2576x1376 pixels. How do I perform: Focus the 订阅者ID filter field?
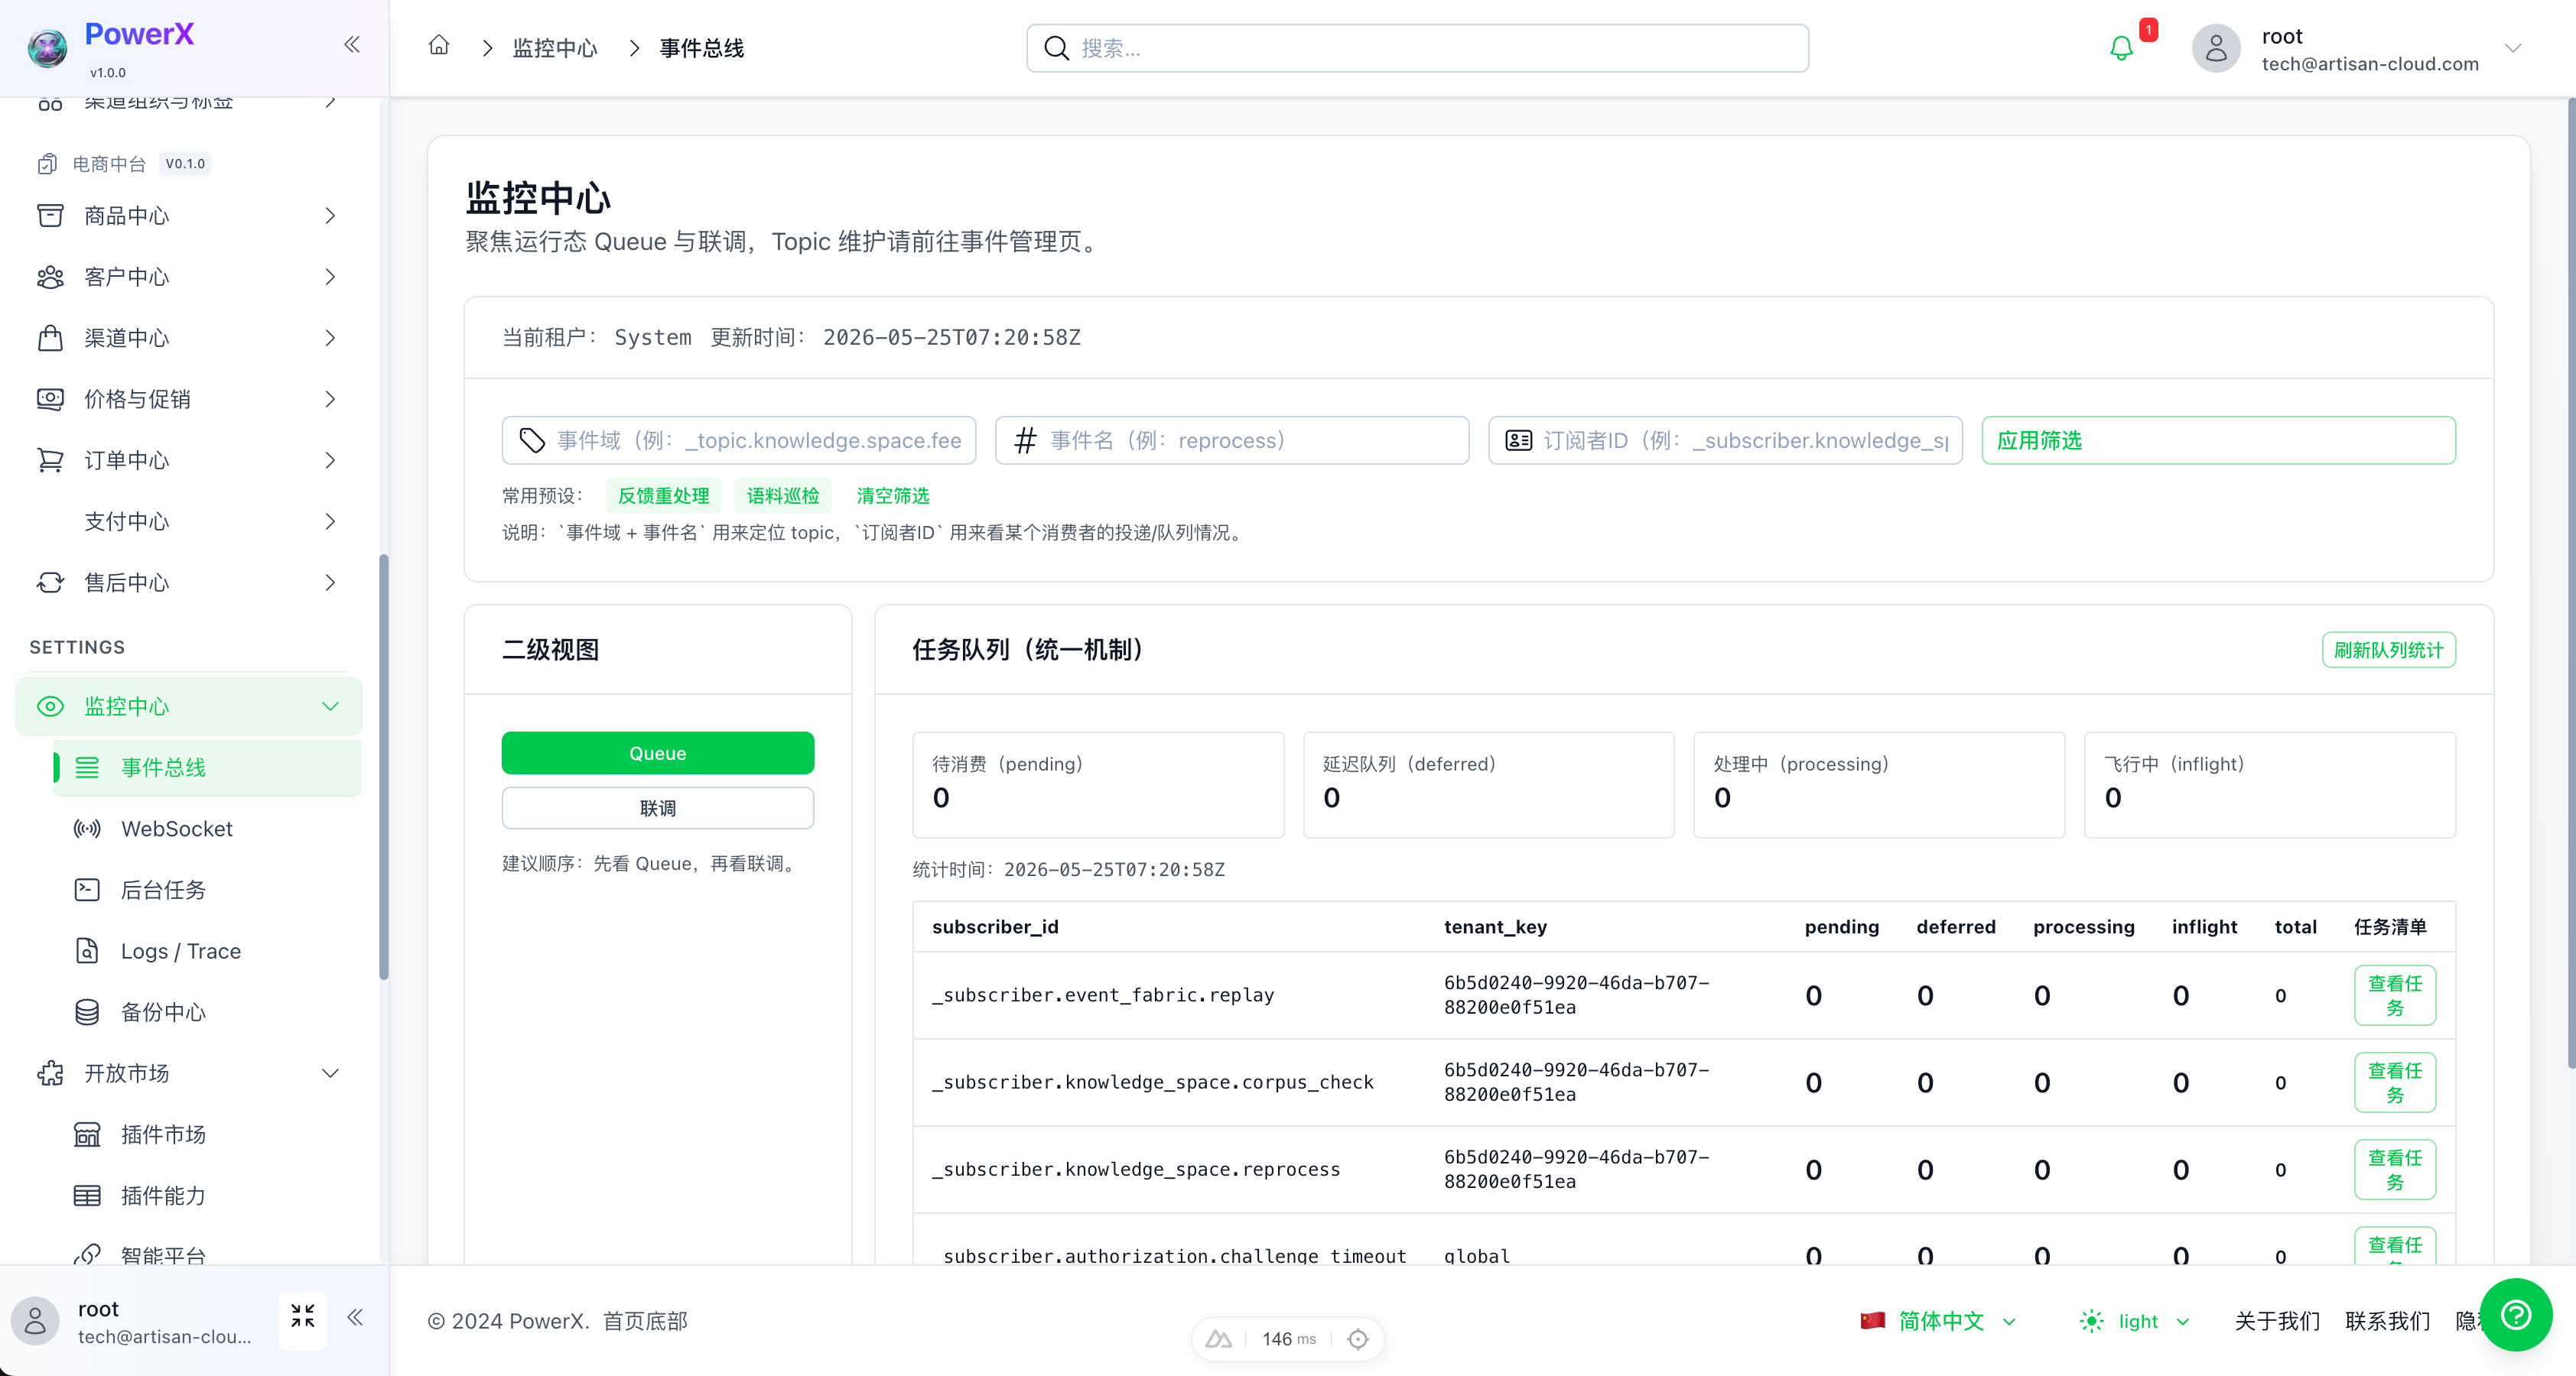(1725, 440)
